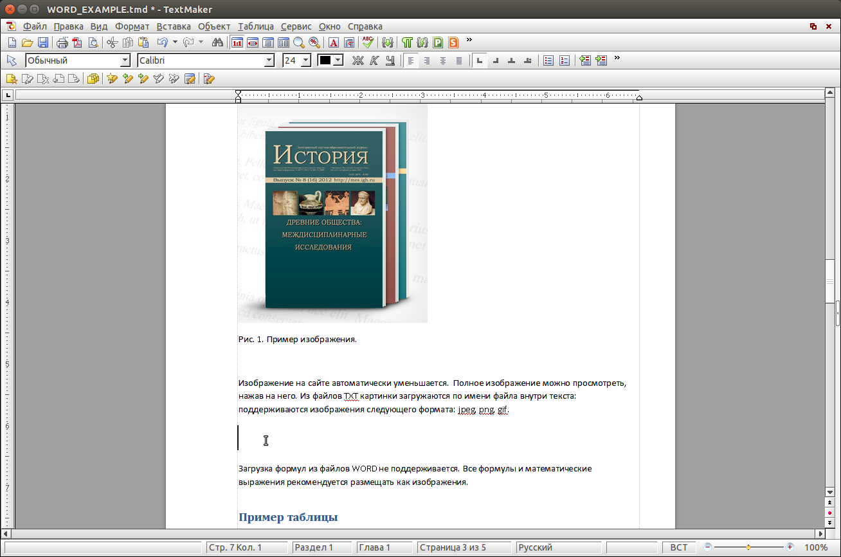Insert numbered list
The width and height of the screenshot is (841, 557).
pyautogui.click(x=565, y=60)
